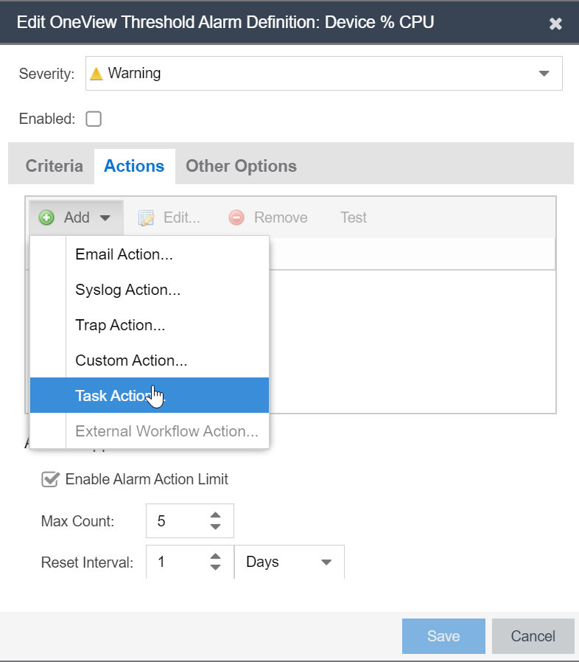This screenshot has height=662, width=579.
Task: Open the Days interval unit dropdown
Action: (326, 562)
